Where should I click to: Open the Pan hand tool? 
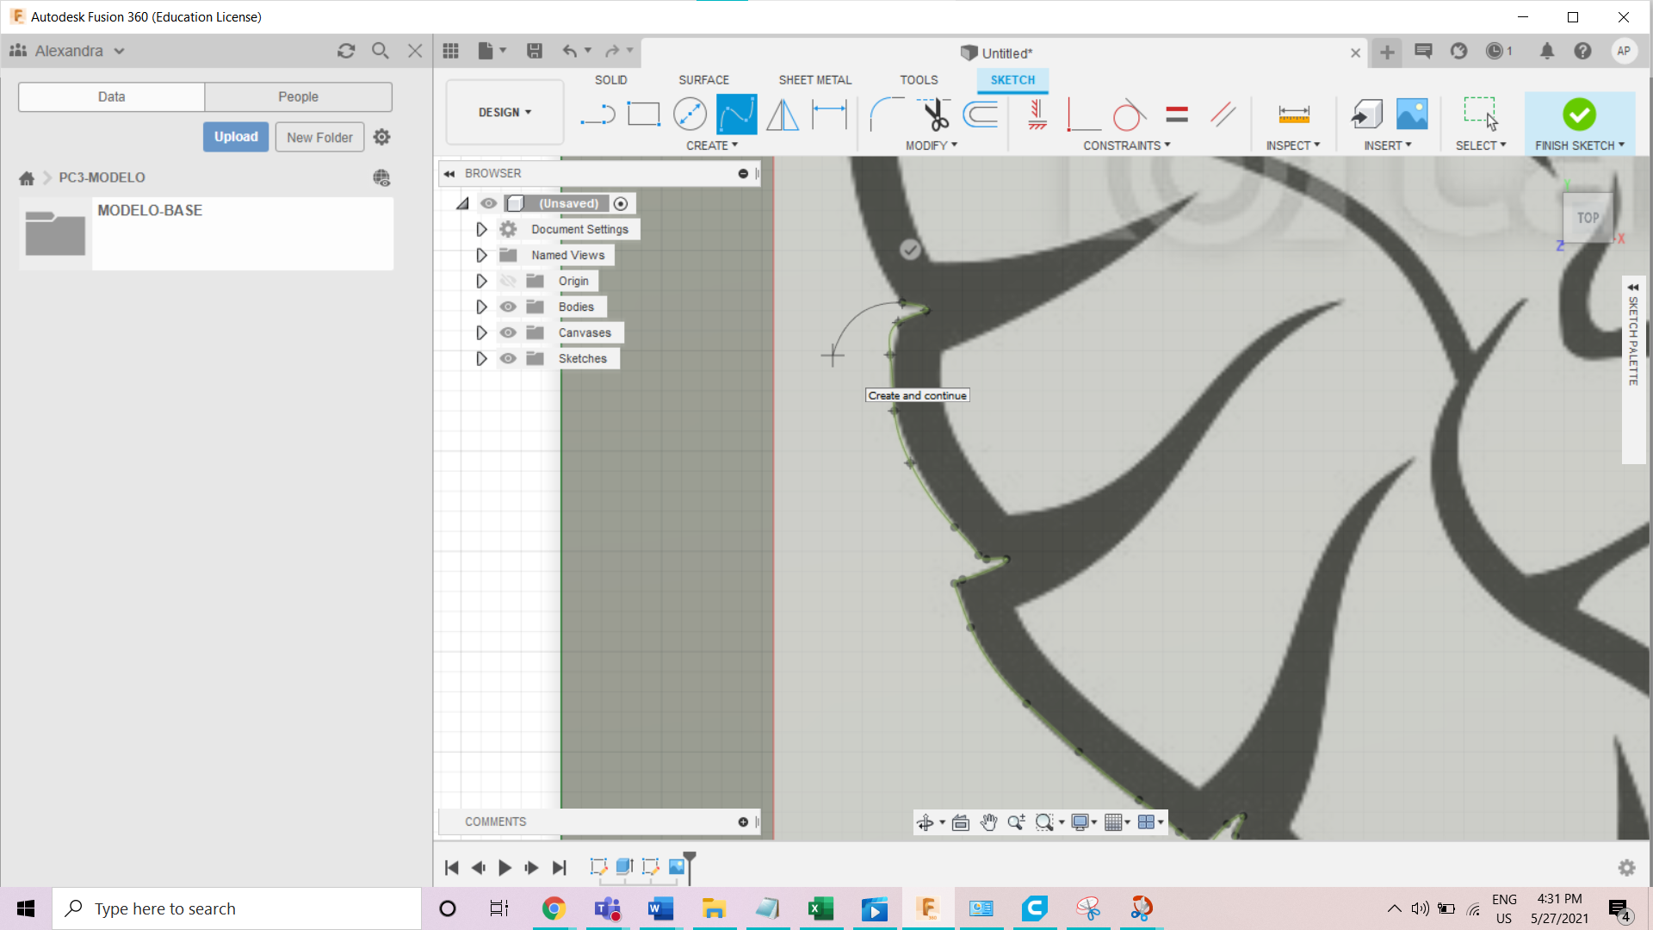pyautogui.click(x=988, y=822)
